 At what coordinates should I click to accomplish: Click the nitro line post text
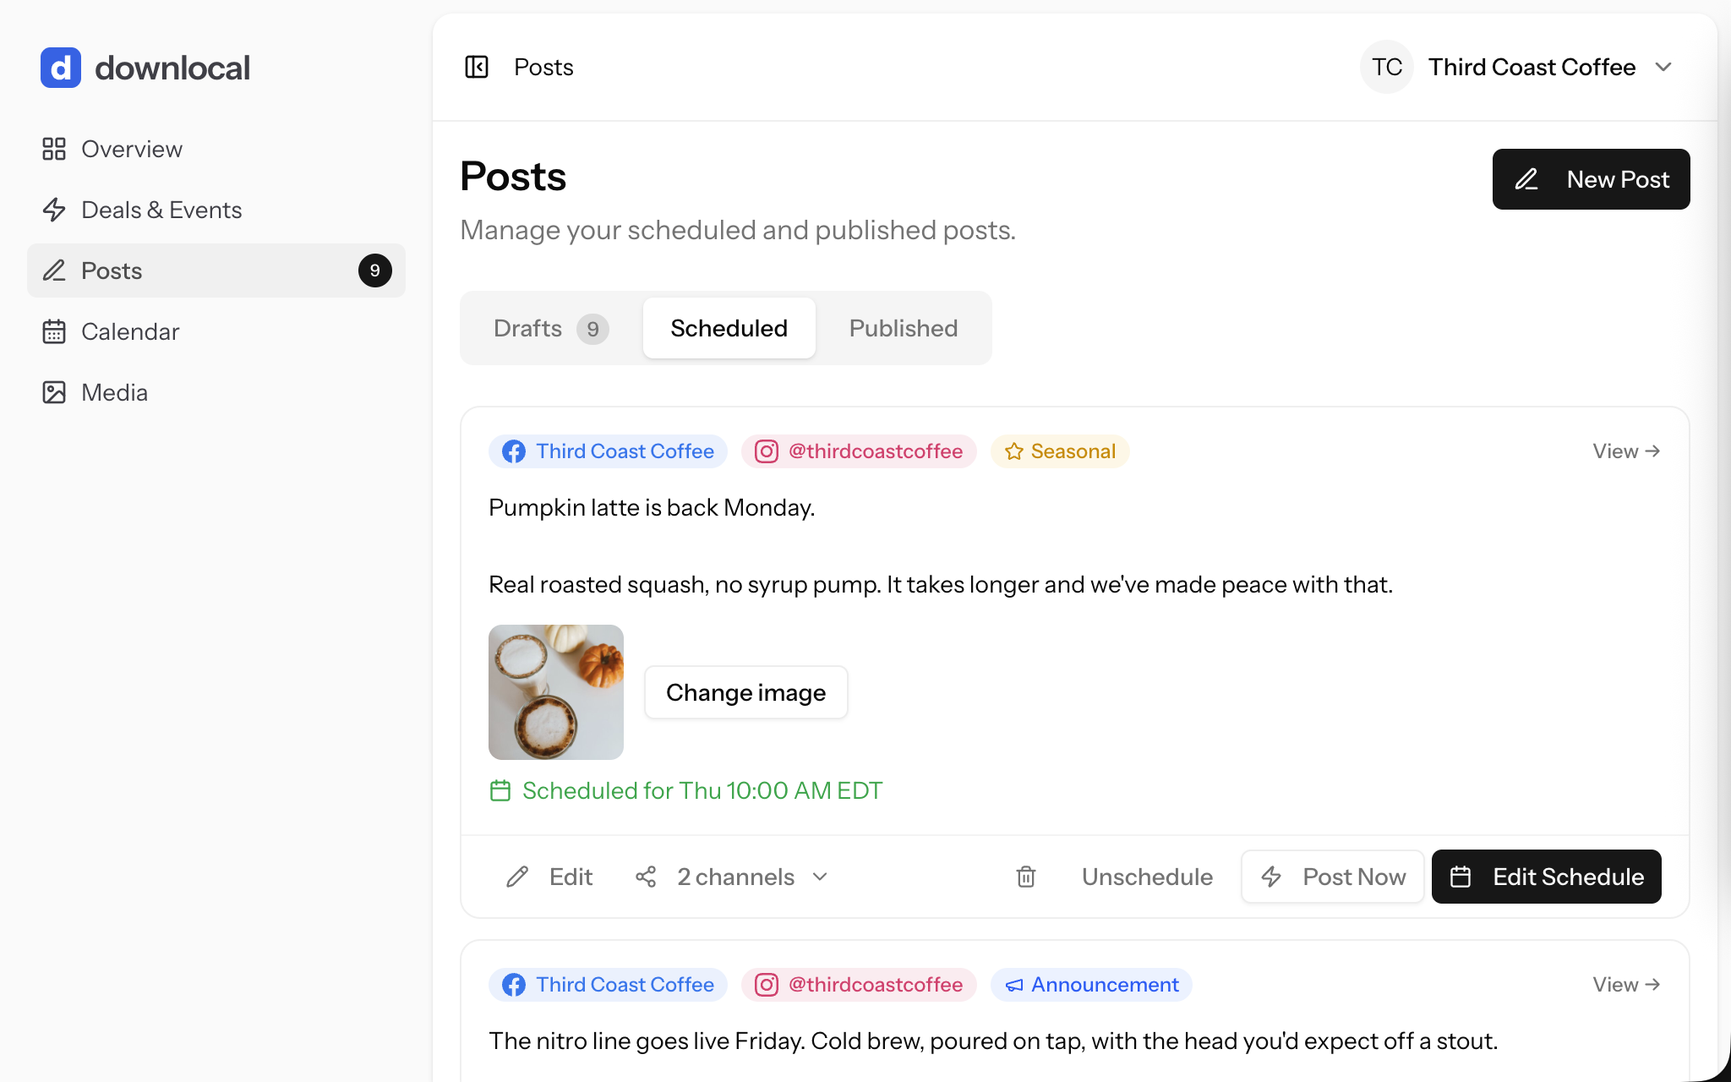point(993,1041)
